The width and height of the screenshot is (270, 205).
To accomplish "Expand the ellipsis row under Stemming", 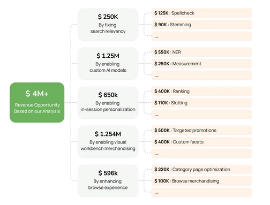I will pyautogui.click(x=201, y=36).
